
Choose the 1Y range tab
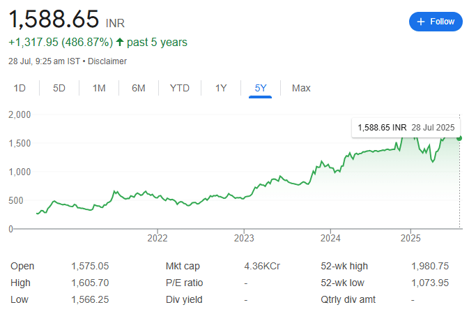click(x=221, y=88)
